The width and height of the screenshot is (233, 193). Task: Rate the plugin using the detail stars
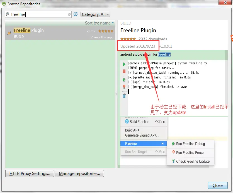[x=128, y=39]
